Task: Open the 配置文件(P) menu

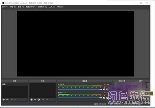Action: 31,7
